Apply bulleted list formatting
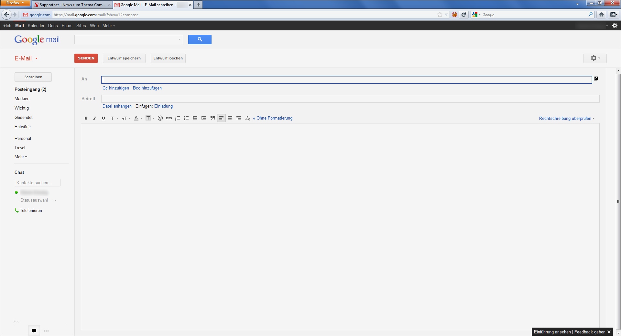Image resolution: width=621 pixels, height=336 pixels. [x=186, y=118]
